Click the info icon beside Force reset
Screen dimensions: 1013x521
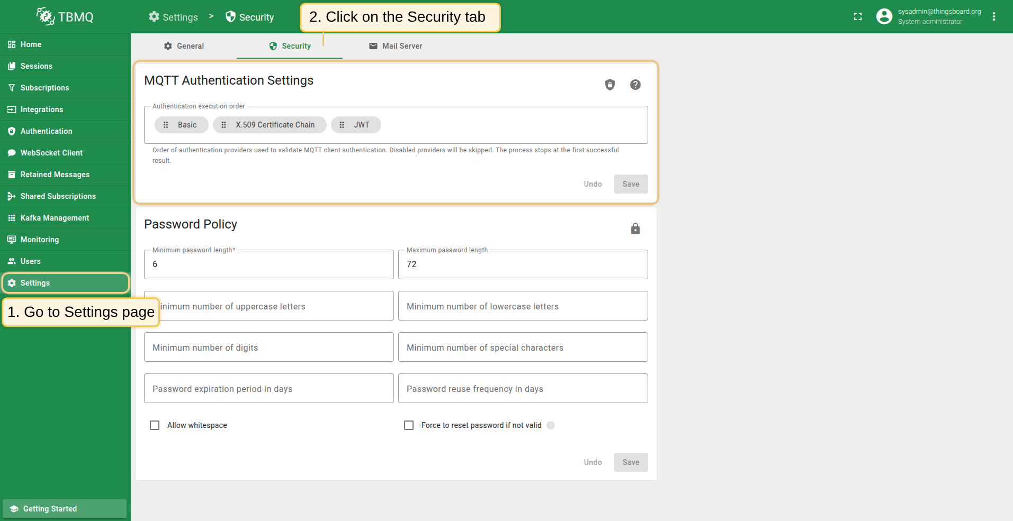pos(551,425)
